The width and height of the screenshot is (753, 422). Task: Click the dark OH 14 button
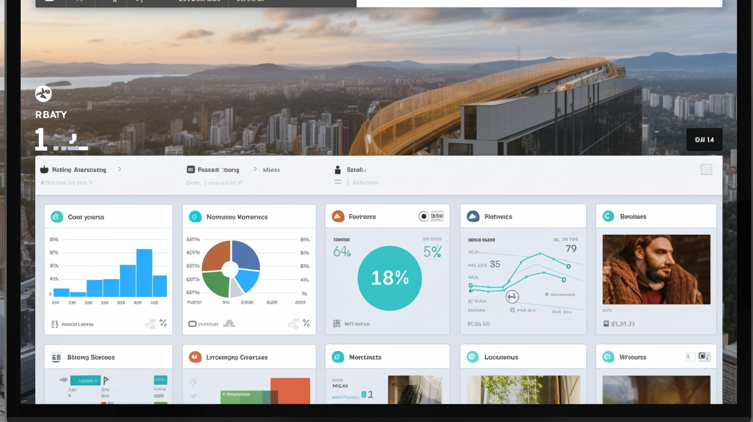coord(704,140)
